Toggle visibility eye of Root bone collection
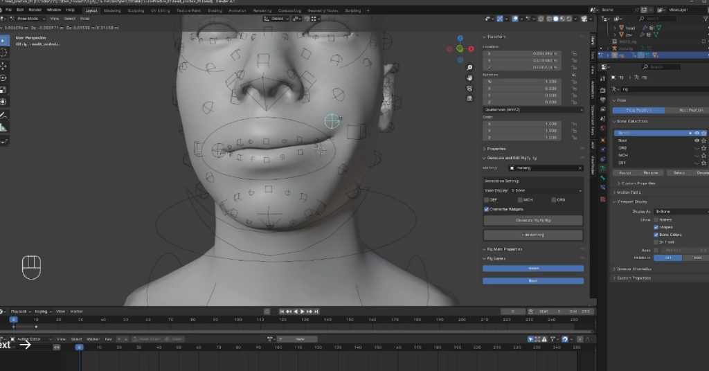 697,140
